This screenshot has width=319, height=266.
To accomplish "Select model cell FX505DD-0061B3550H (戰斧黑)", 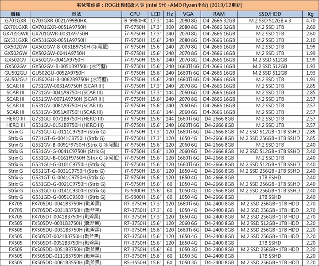I will [x=76, y=262].
